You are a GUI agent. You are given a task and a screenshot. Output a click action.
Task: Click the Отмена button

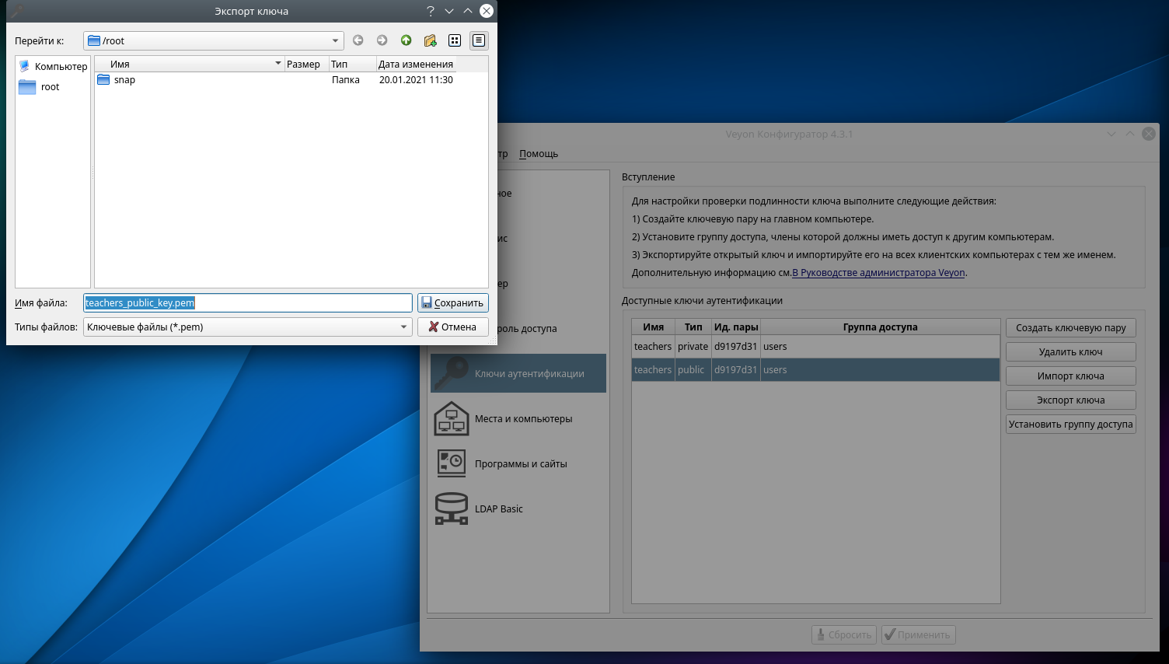453,327
